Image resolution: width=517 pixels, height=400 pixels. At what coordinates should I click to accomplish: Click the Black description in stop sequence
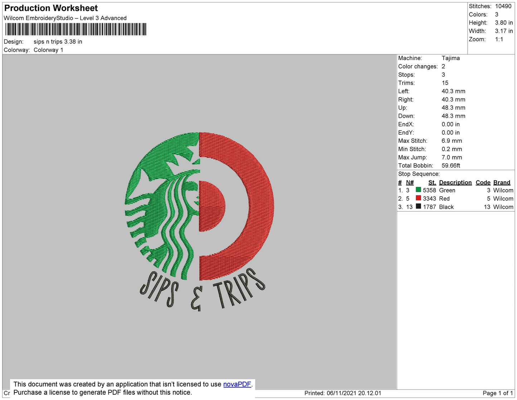(x=446, y=207)
